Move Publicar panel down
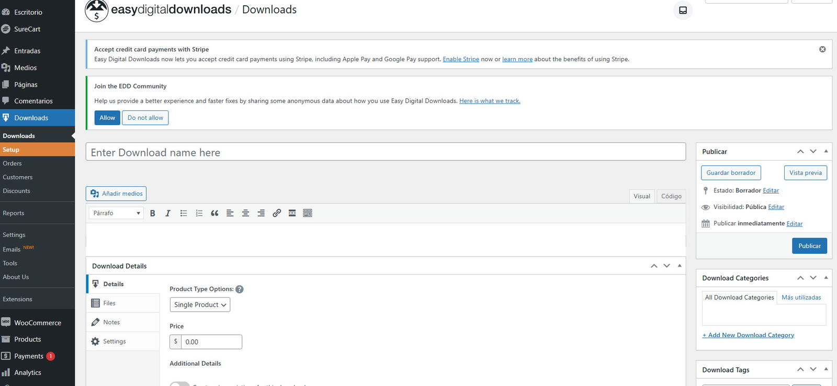This screenshot has width=837, height=386. 813,151
